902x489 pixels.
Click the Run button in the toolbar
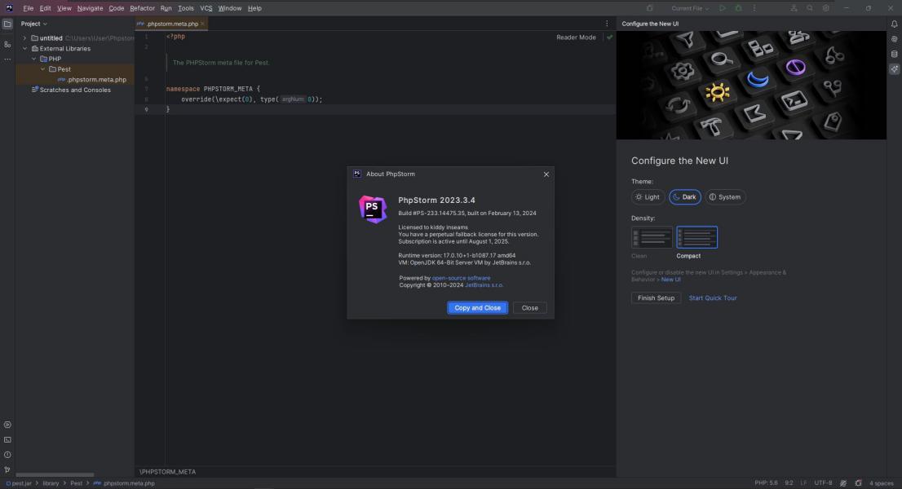point(723,8)
